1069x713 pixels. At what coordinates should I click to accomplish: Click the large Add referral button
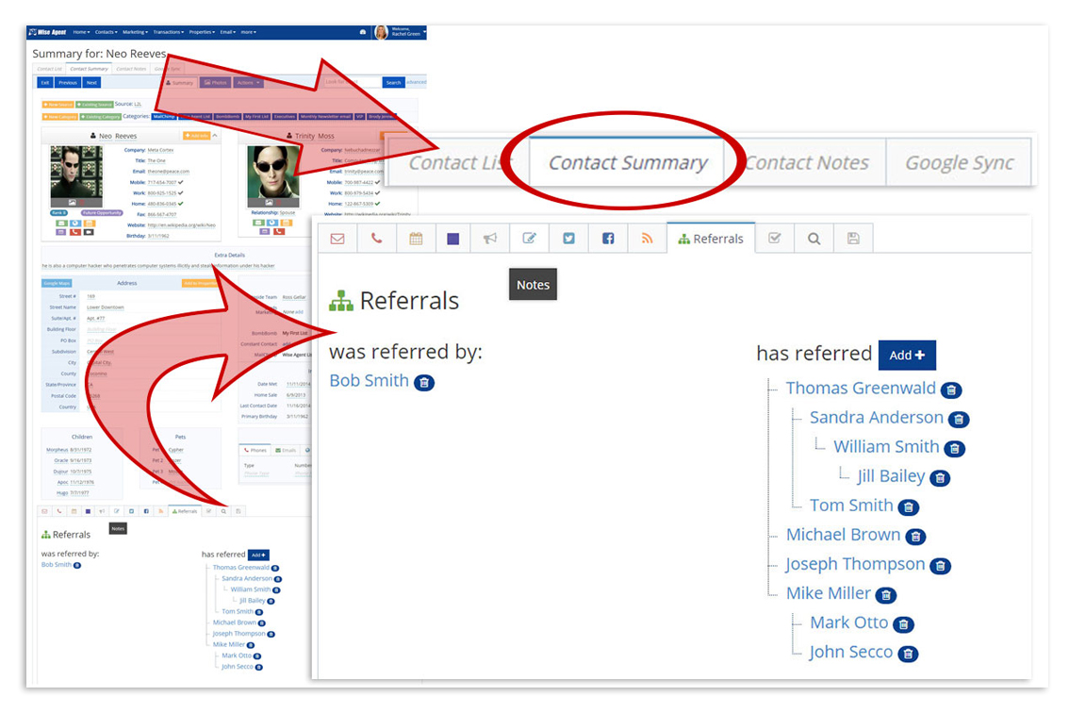pyautogui.click(x=907, y=355)
